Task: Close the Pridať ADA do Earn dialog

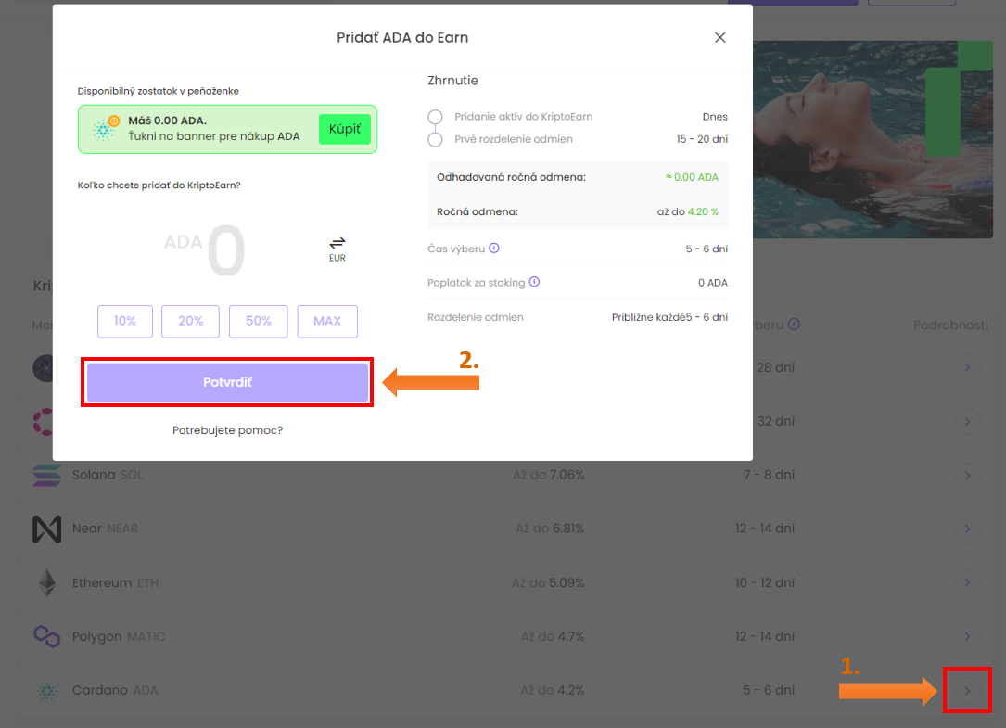Action: 719,38
